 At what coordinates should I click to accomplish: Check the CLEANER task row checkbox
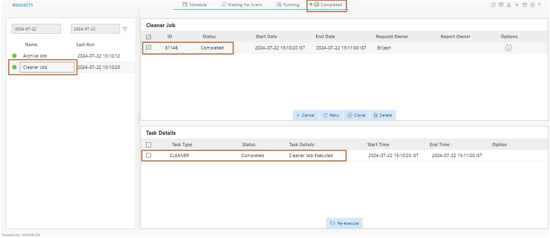coord(149,155)
